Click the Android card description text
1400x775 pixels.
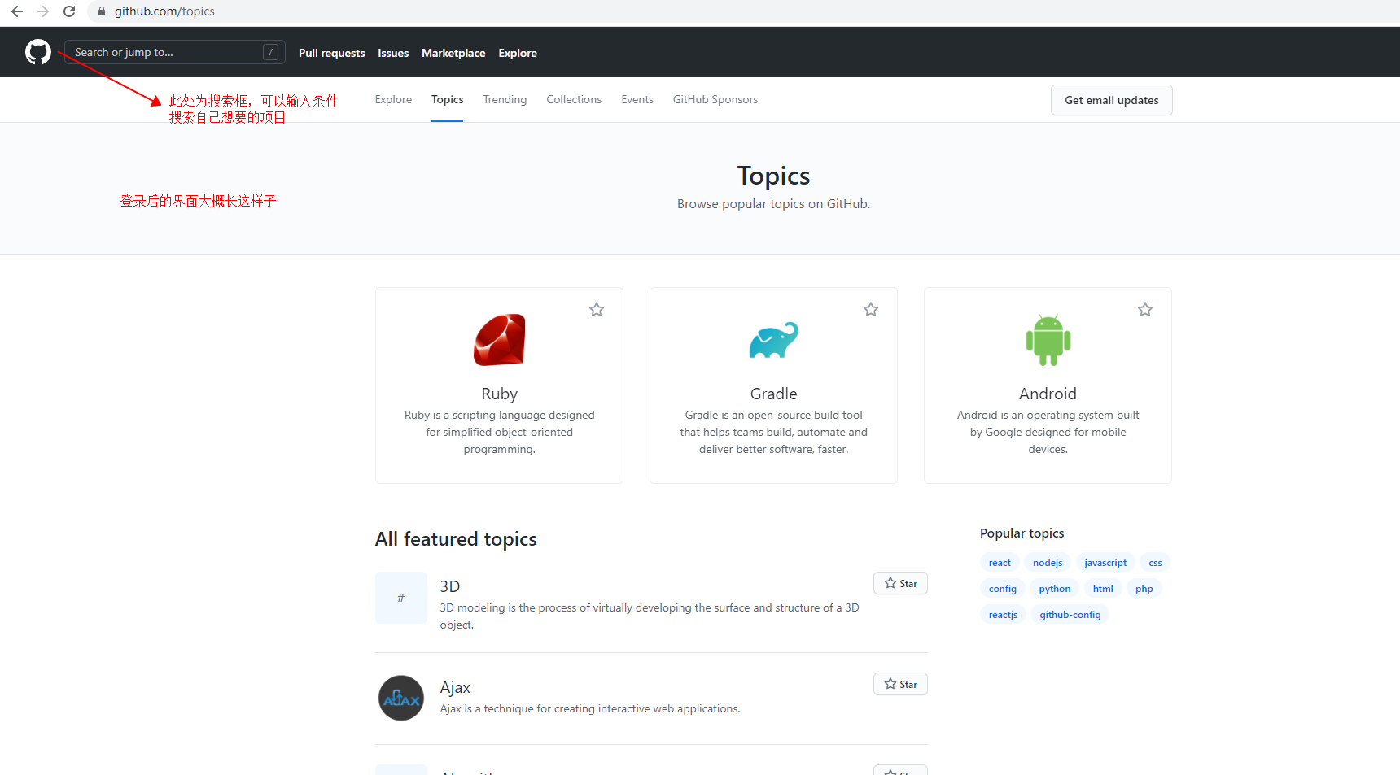click(1048, 432)
